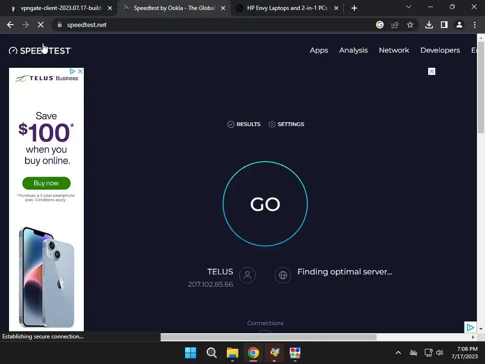The height and width of the screenshot is (364, 485).
Task: Open File Explorer from the taskbar
Action: (x=232, y=353)
